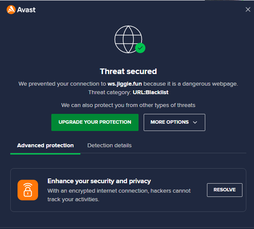The image size is (254, 229).
Task: Close the Avast threat popup
Action: pos(248,9)
